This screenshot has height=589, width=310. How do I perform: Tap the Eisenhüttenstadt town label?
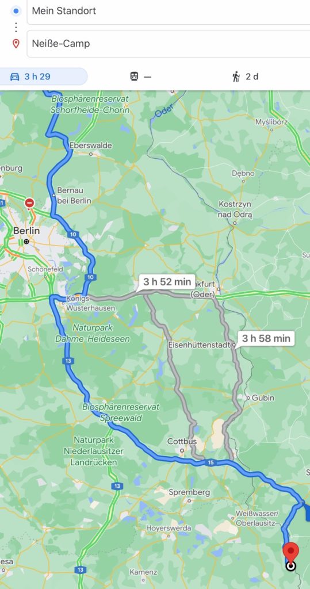point(199,345)
